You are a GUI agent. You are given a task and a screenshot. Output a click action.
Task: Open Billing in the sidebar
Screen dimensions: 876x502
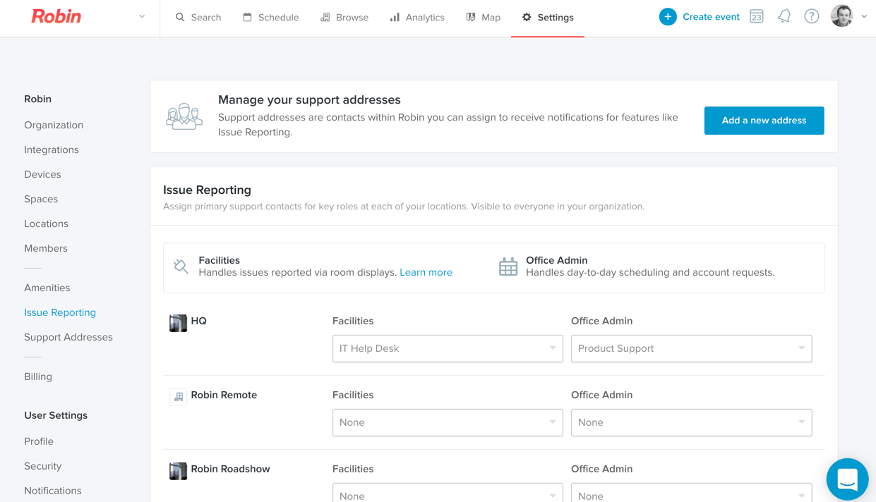(x=38, y=376)
